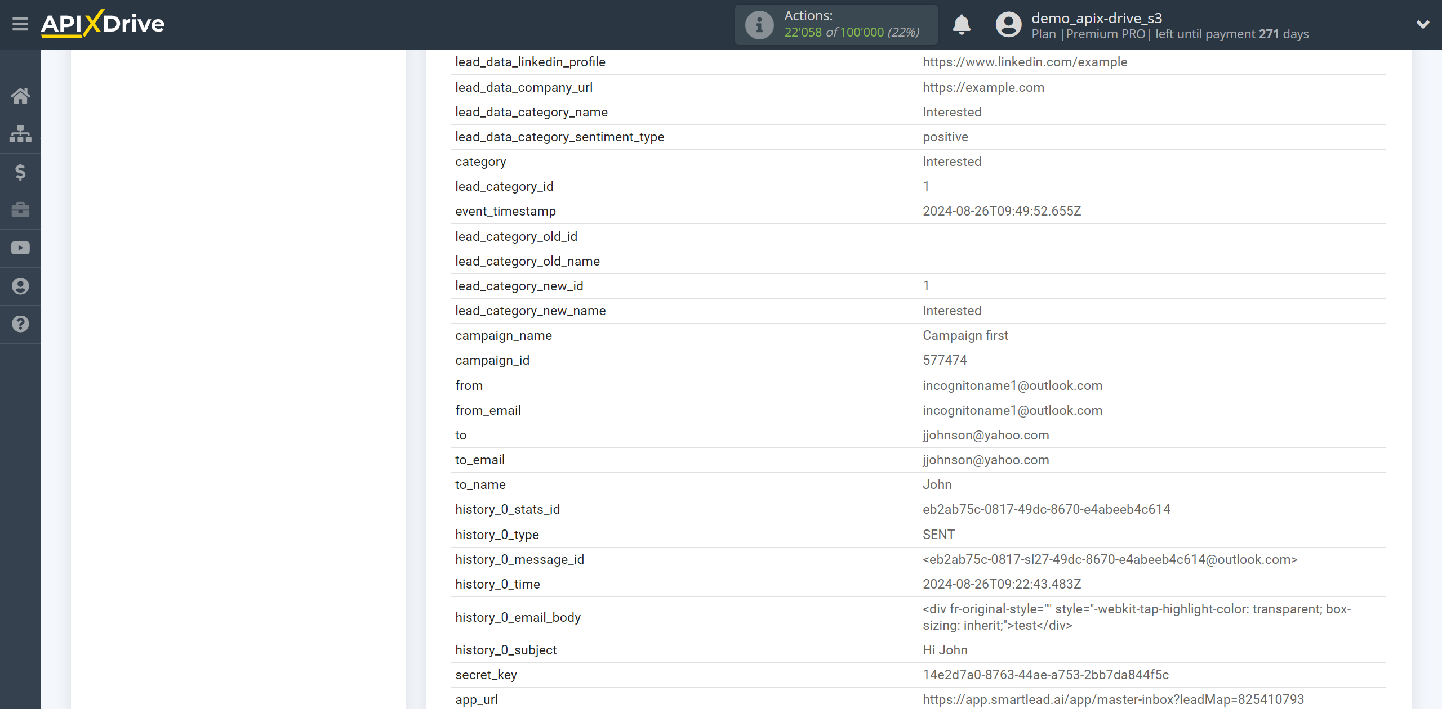Screen dimensions: 1442x709
Task: Click the user avatar icon
Action: 1008,25
